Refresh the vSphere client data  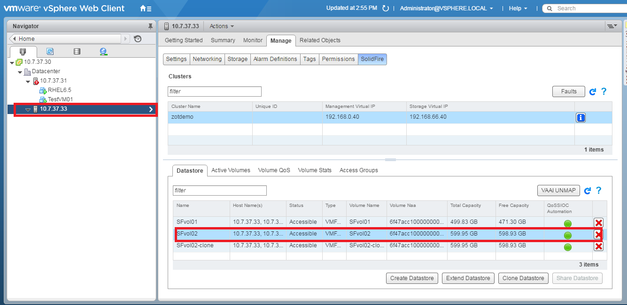pos(386,8)
